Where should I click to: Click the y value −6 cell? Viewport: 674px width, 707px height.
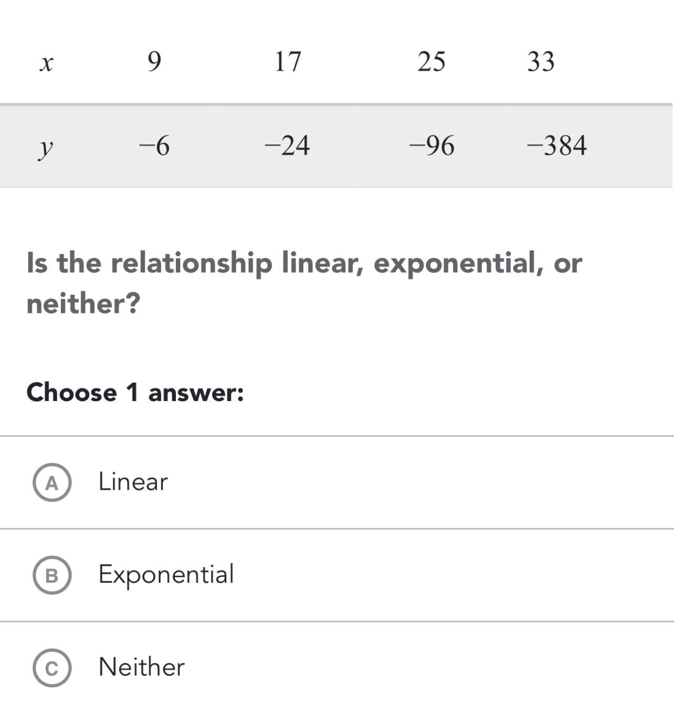[154, 145]
